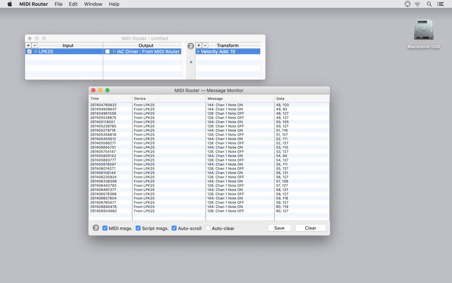Remove transform with the Transform minus button

[x=205, y=45]
